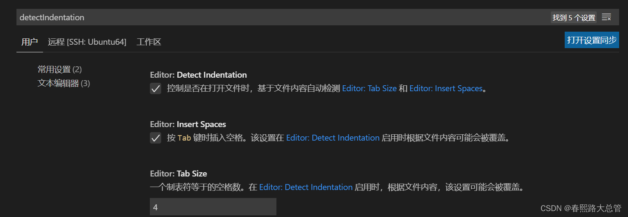
Task: Select the 工作区 settings tab
Action: pyautogui.click(x=149, y=42)
